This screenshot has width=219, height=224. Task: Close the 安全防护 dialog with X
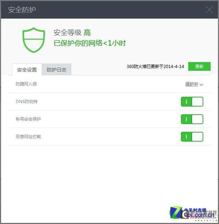click(x=209, y=10)
